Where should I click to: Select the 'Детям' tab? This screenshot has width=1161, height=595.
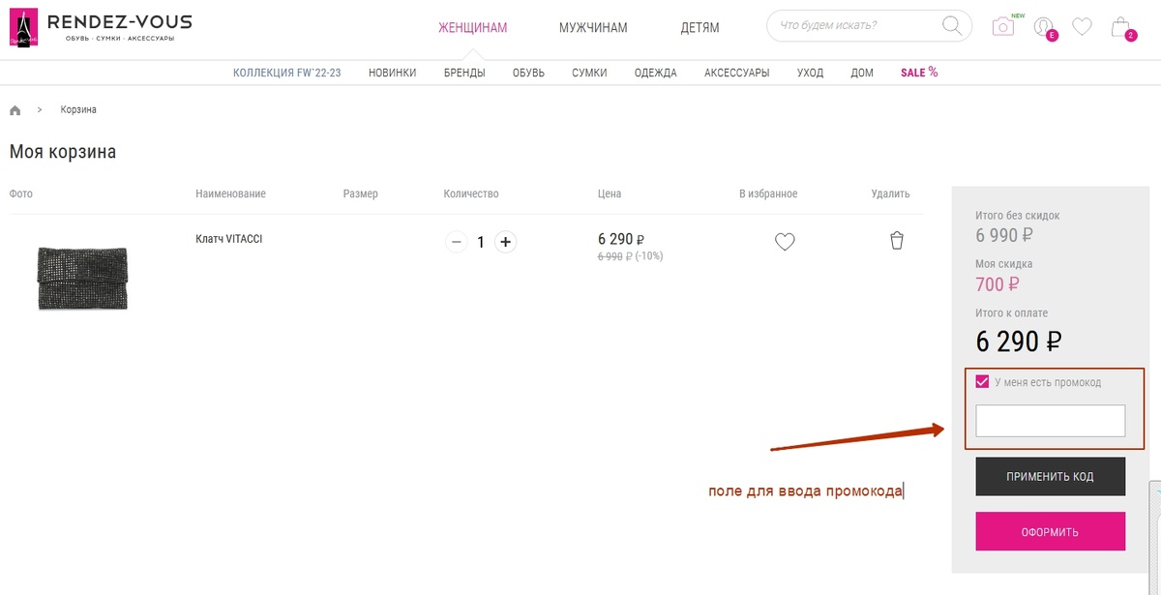(x=700, y=27)
